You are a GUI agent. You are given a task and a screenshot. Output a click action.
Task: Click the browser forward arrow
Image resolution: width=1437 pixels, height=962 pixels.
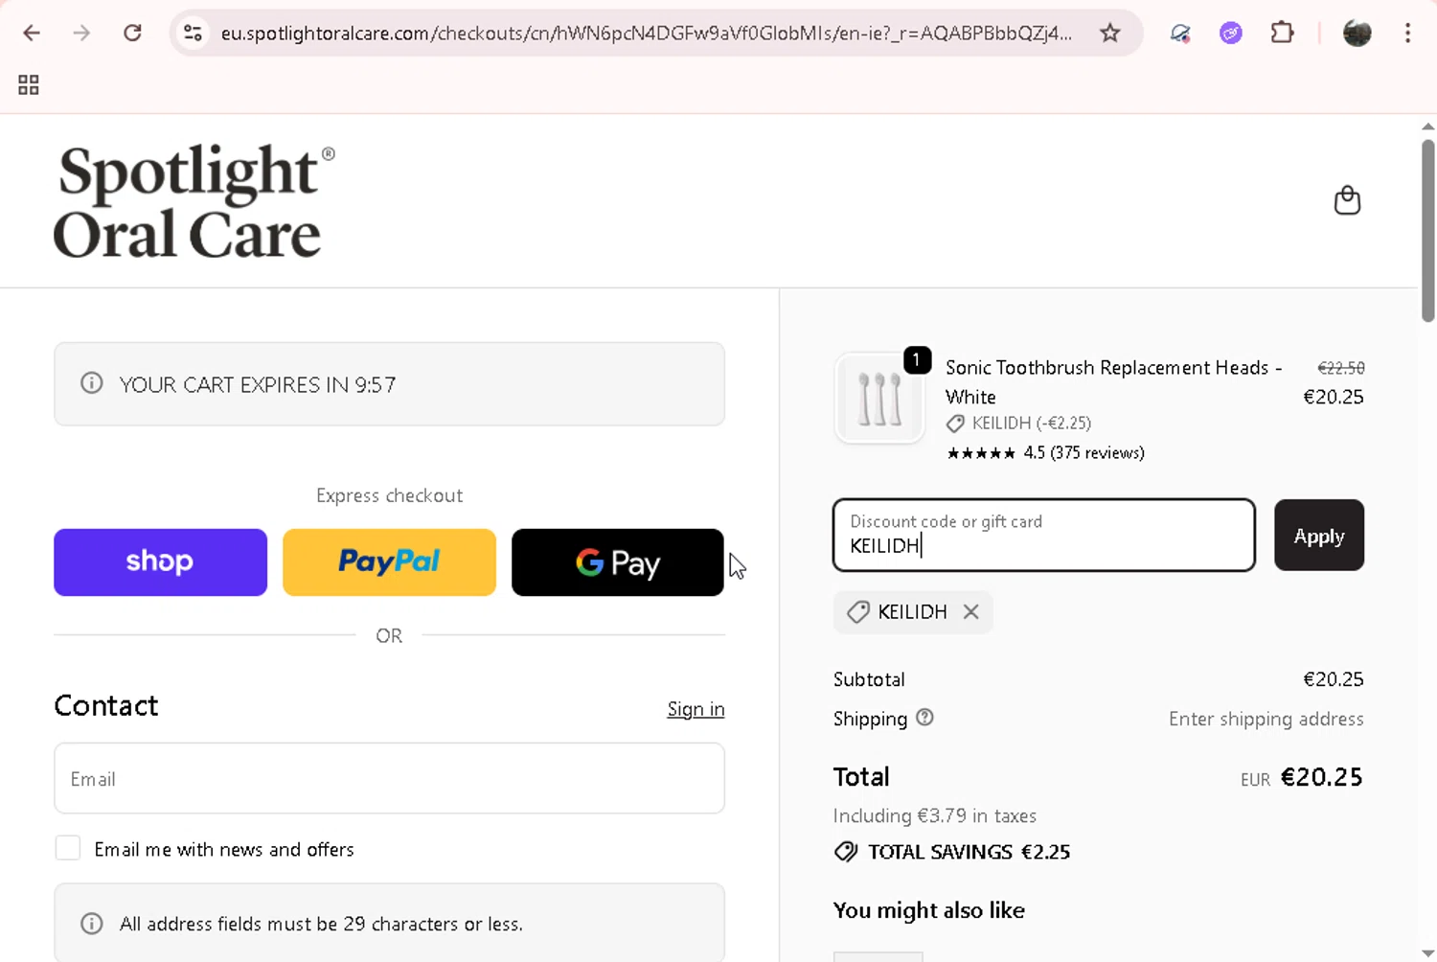coord(81,34)
